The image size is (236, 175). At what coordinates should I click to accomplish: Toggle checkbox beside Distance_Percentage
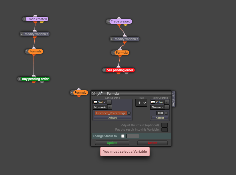(x=129, y=113)
